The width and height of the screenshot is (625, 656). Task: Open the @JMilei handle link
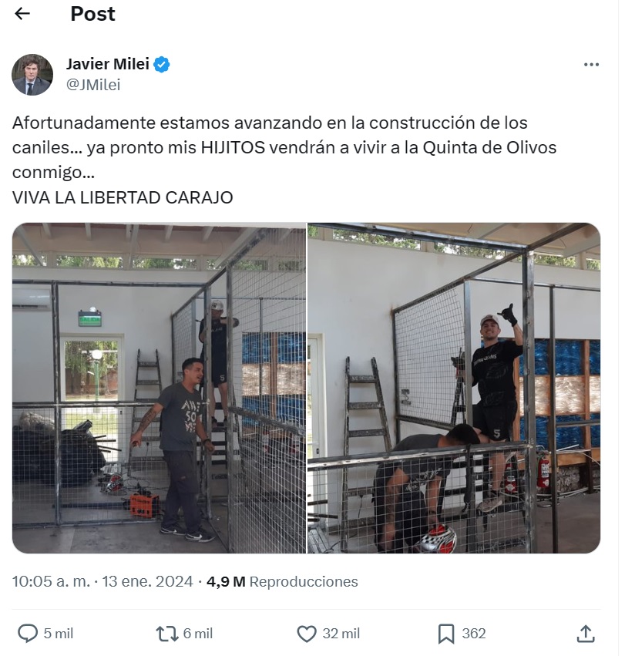[x=93, y=85]
